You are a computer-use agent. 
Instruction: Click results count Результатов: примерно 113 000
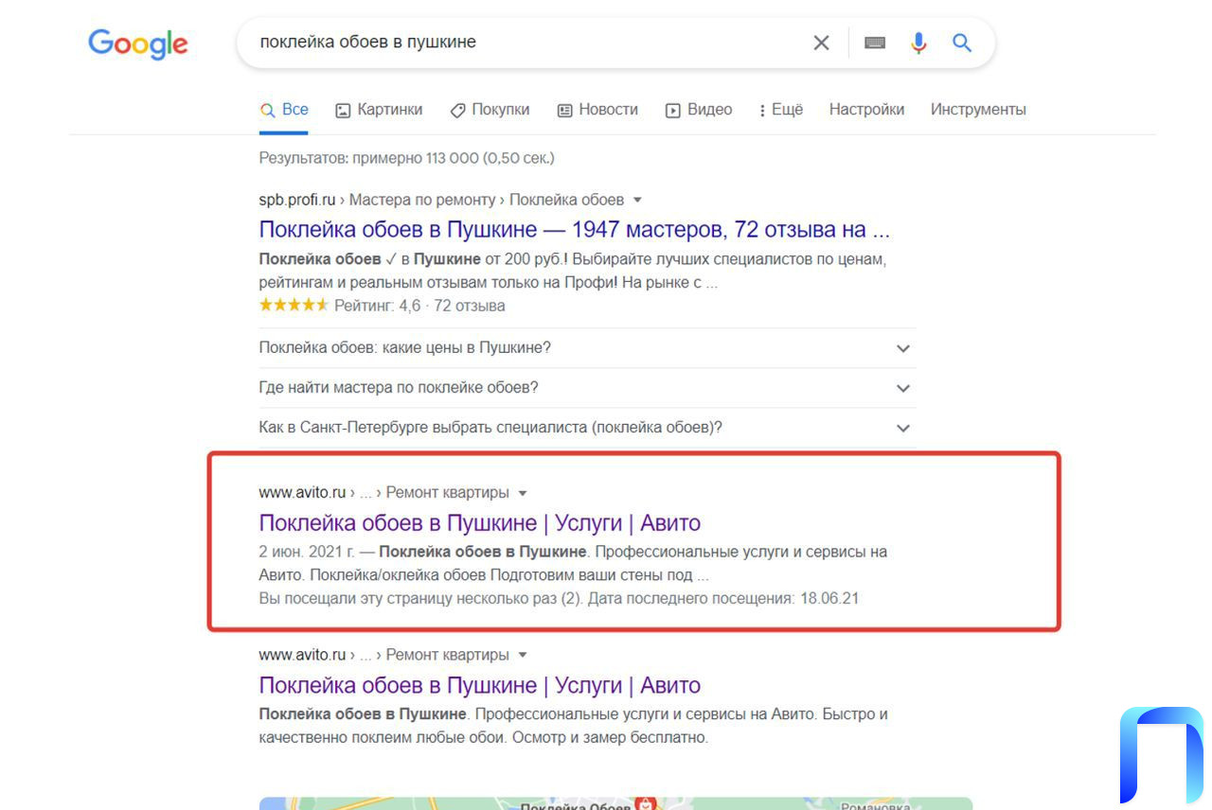(406, 158)
